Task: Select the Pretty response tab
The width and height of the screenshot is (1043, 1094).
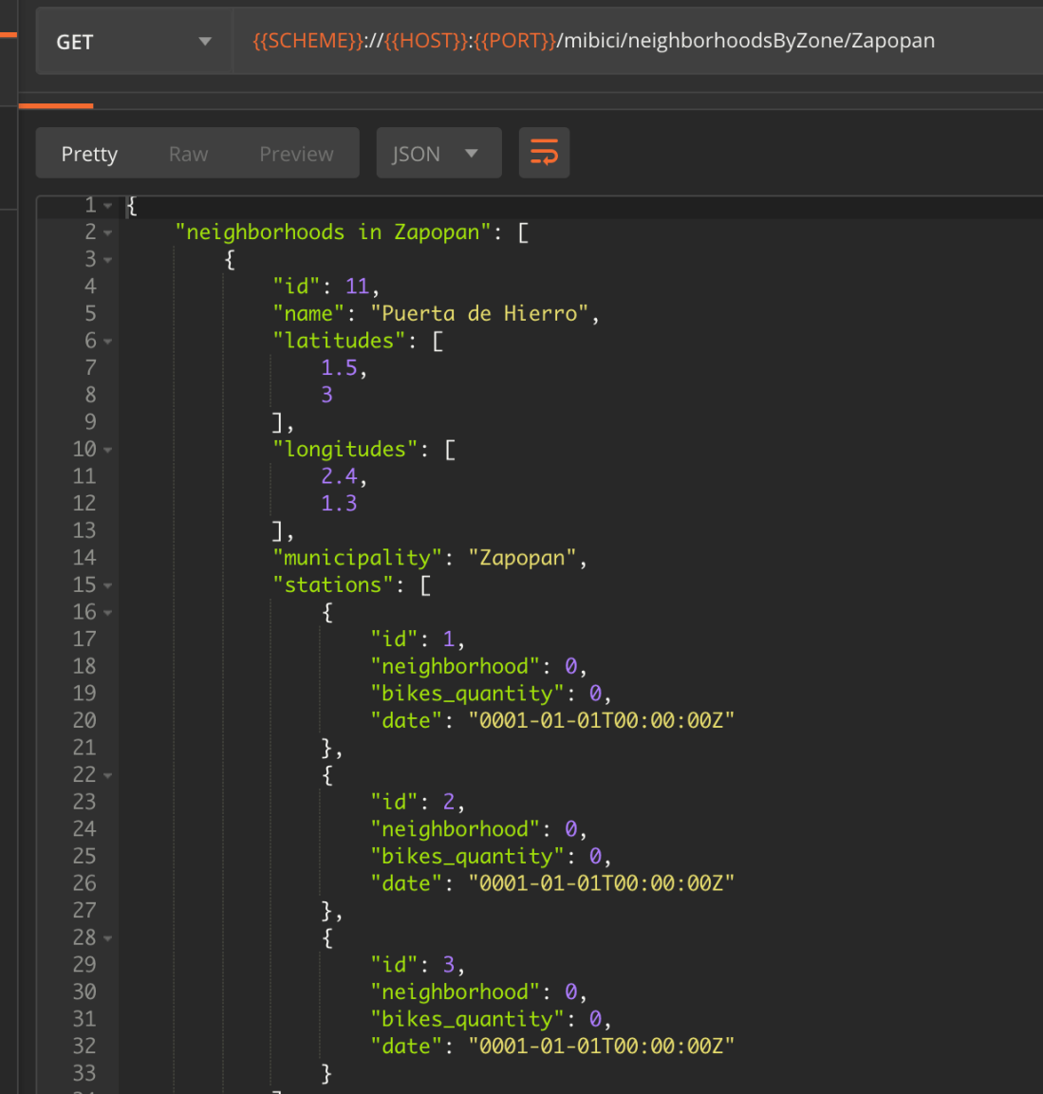Action: [89, 153]
